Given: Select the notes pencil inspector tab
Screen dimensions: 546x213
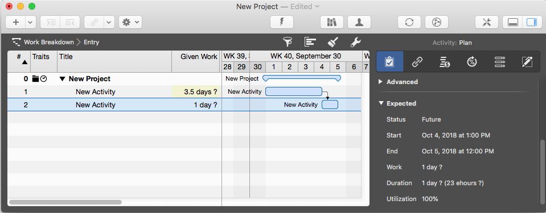Looking at the screenshot, I should [x=527, y=62].
